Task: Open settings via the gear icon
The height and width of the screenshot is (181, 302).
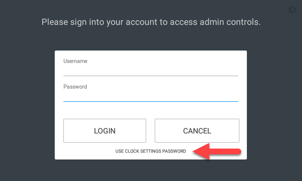Action: 292,10
